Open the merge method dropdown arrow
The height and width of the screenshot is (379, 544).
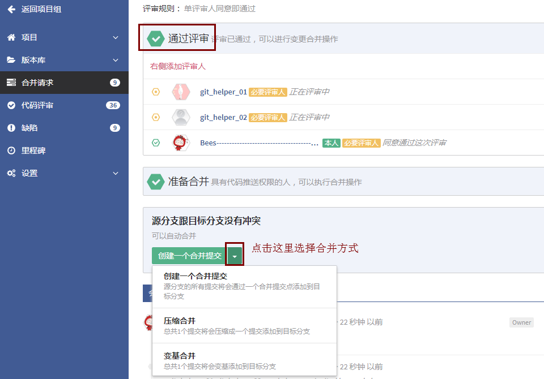tap(235, 256)
